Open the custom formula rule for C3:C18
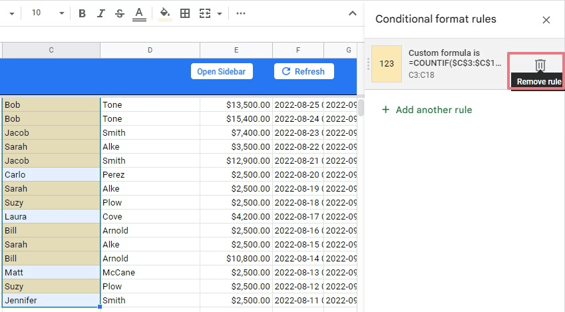 pos(453,65)
